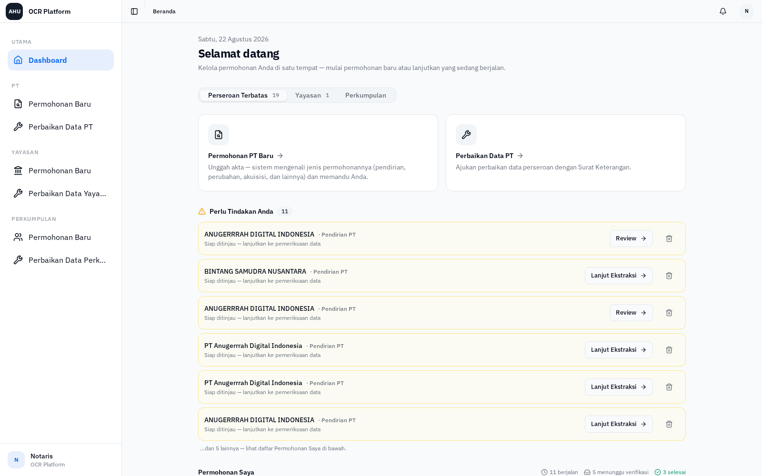Click the Permohonan Saya section heading
The height and width of the screenshot is (476, 762).
[226, 472]
